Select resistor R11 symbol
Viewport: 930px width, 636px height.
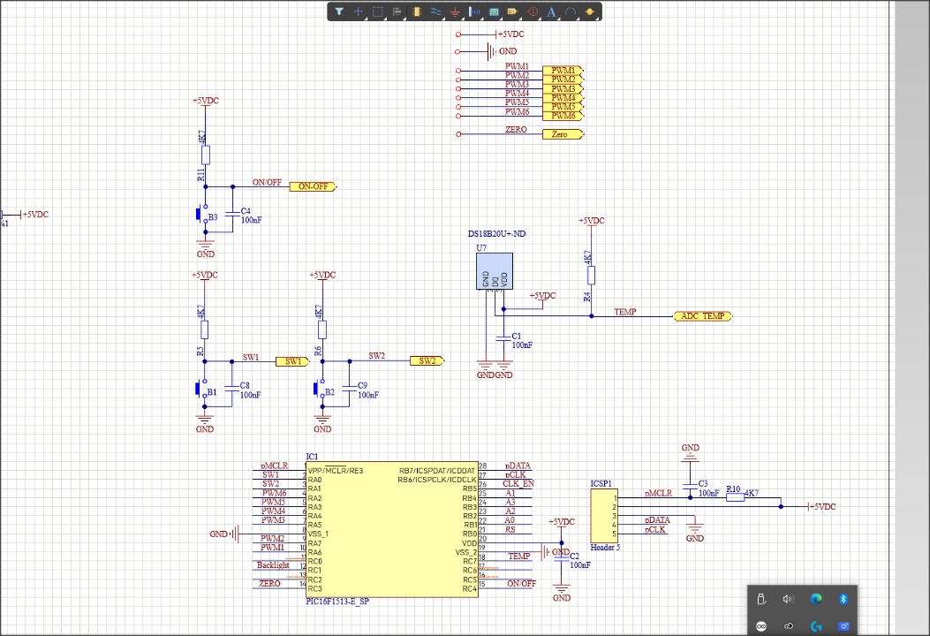[x=205, y=155]
